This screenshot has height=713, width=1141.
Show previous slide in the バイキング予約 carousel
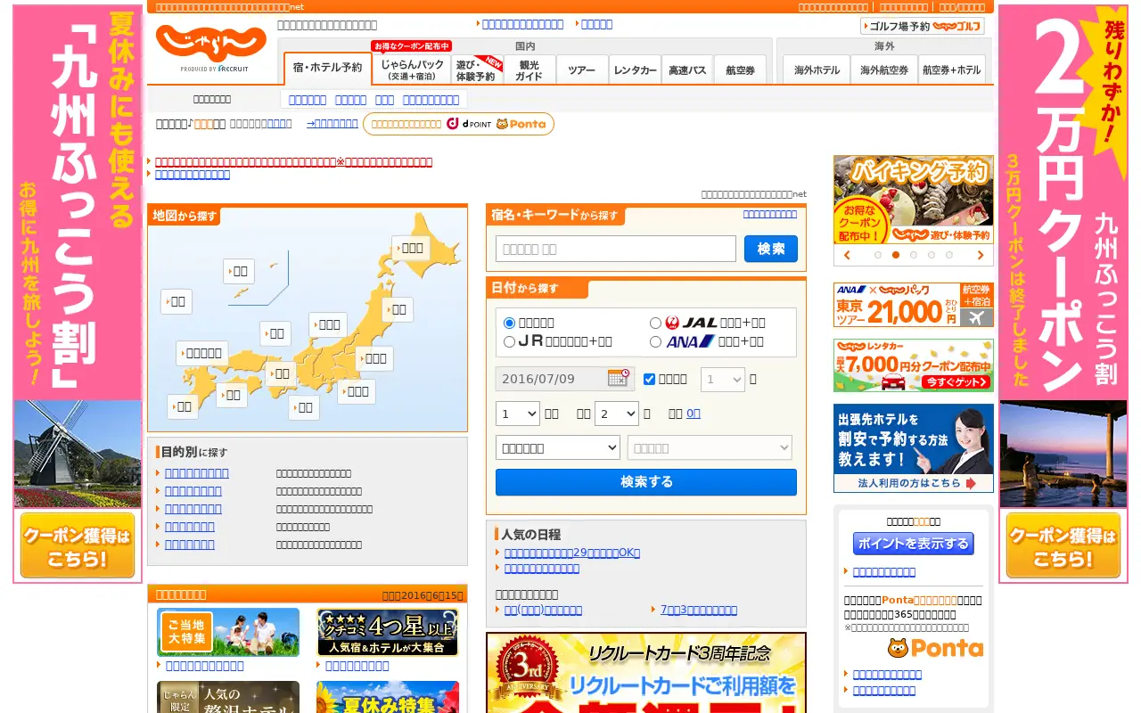click(847, 255)
